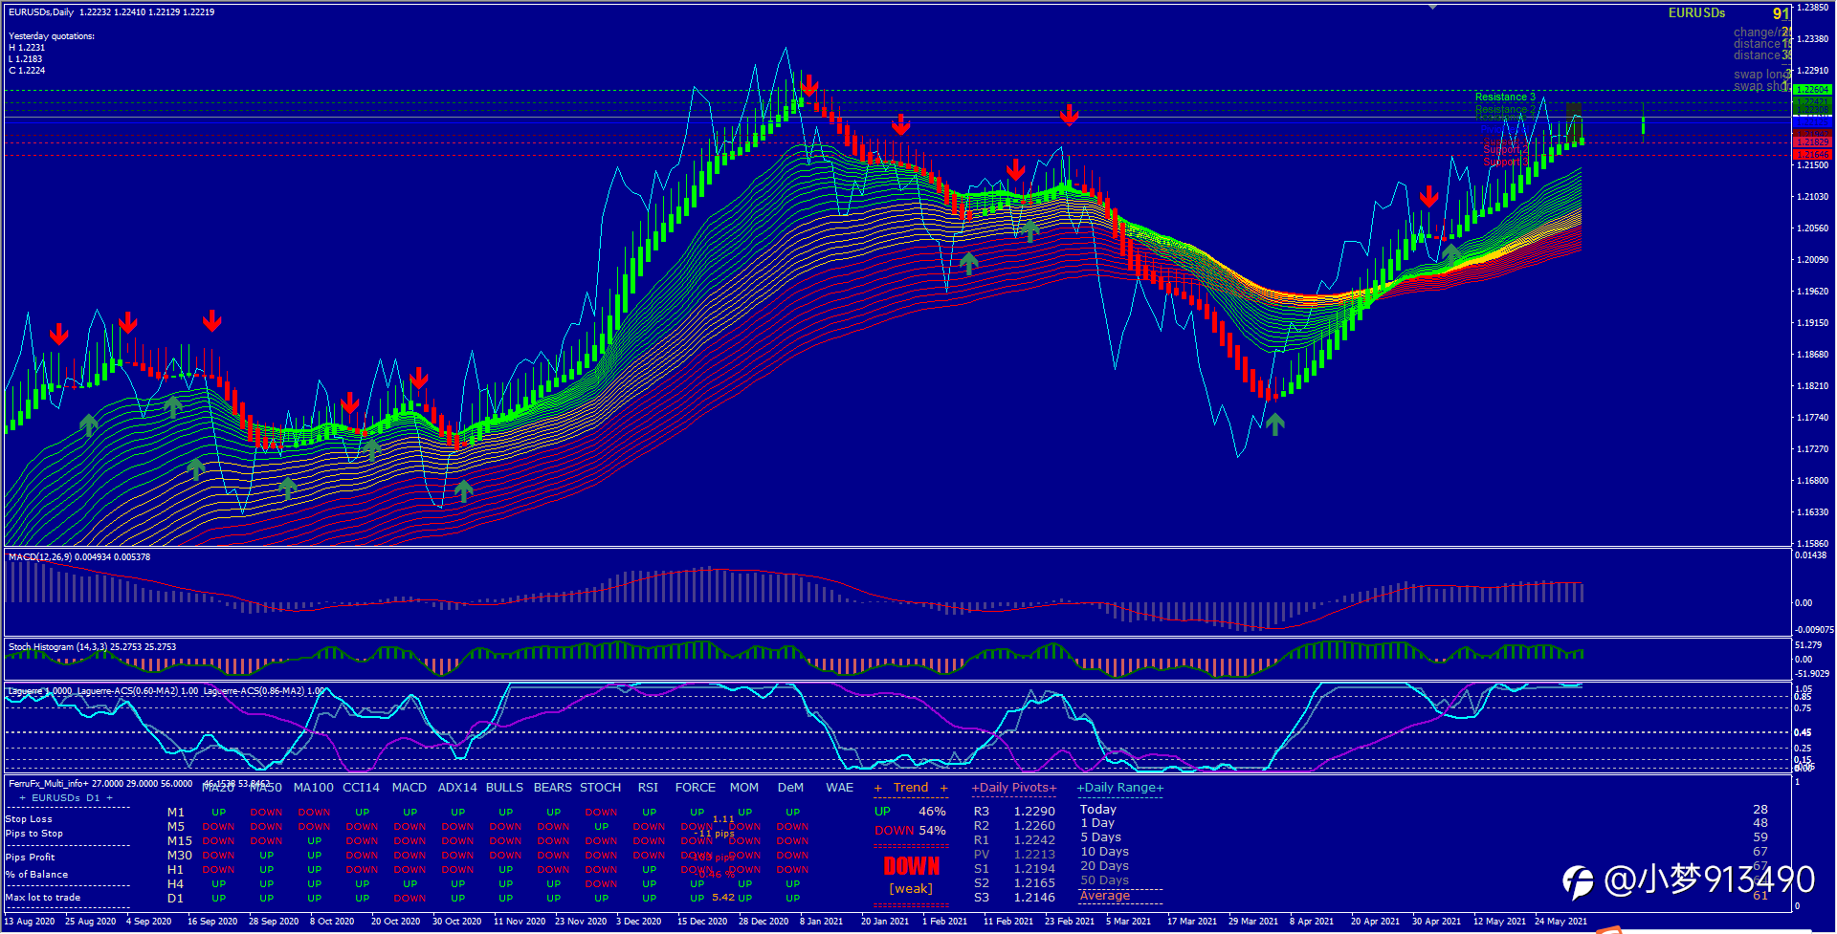1837x934 pixels.
Task: Click the D1 timeframe row label
Action: click(176, 899)
